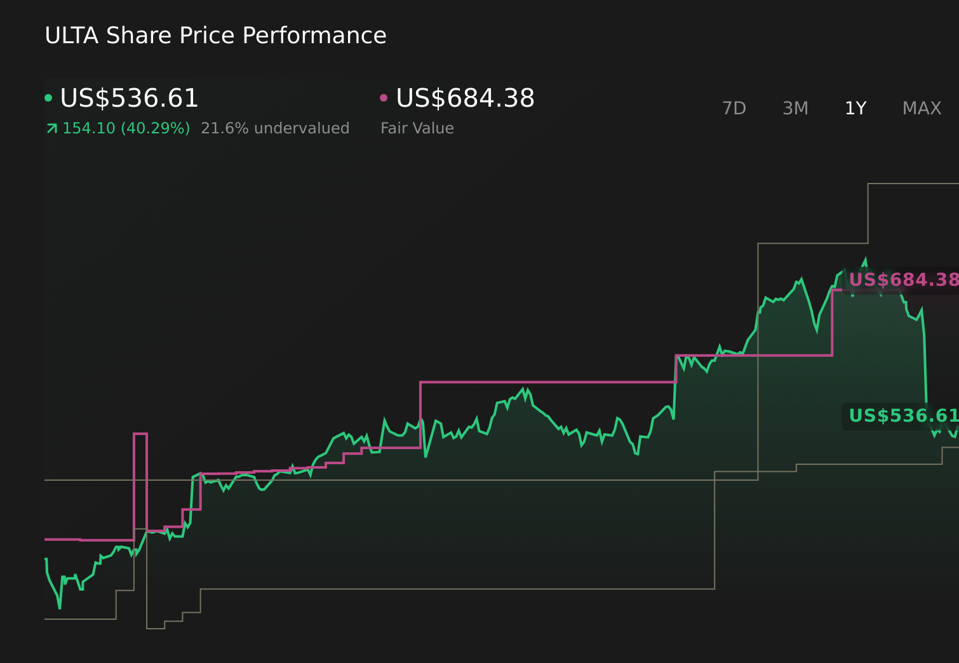Screen dimensions: 959x663
Task: Select the green current price indicator dot
Action: pos(50,97)
